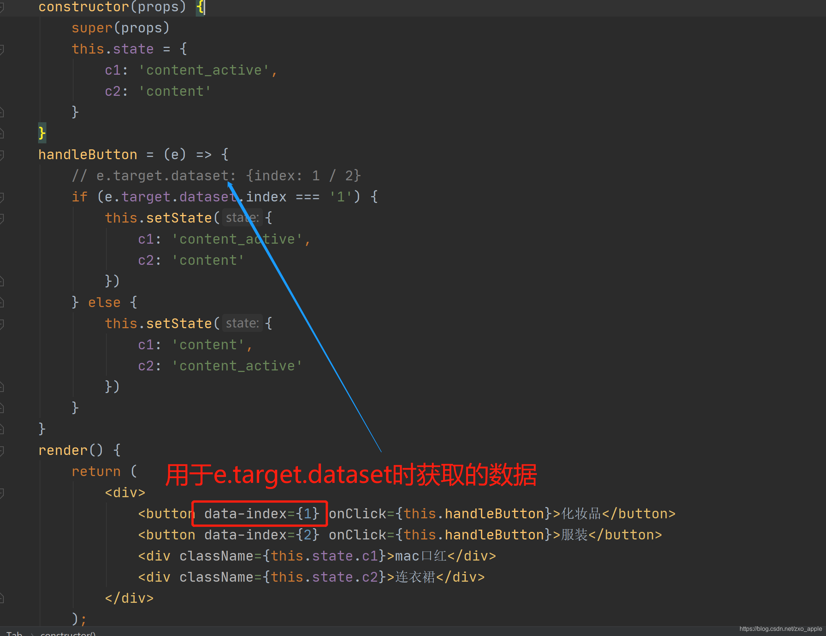Collapse the render() method fold marker

point(2,451)
